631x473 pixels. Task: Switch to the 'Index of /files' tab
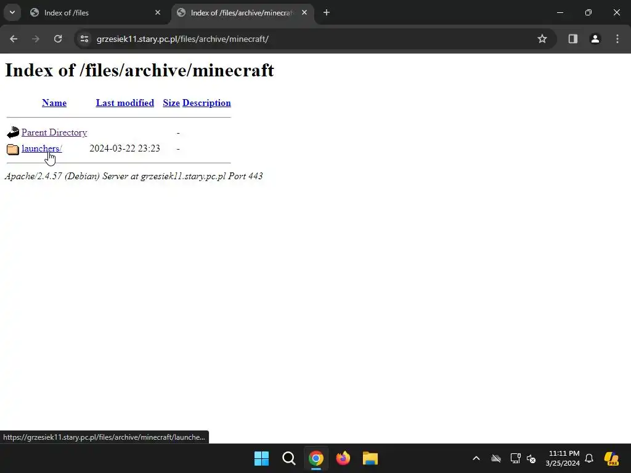point(96,13)
